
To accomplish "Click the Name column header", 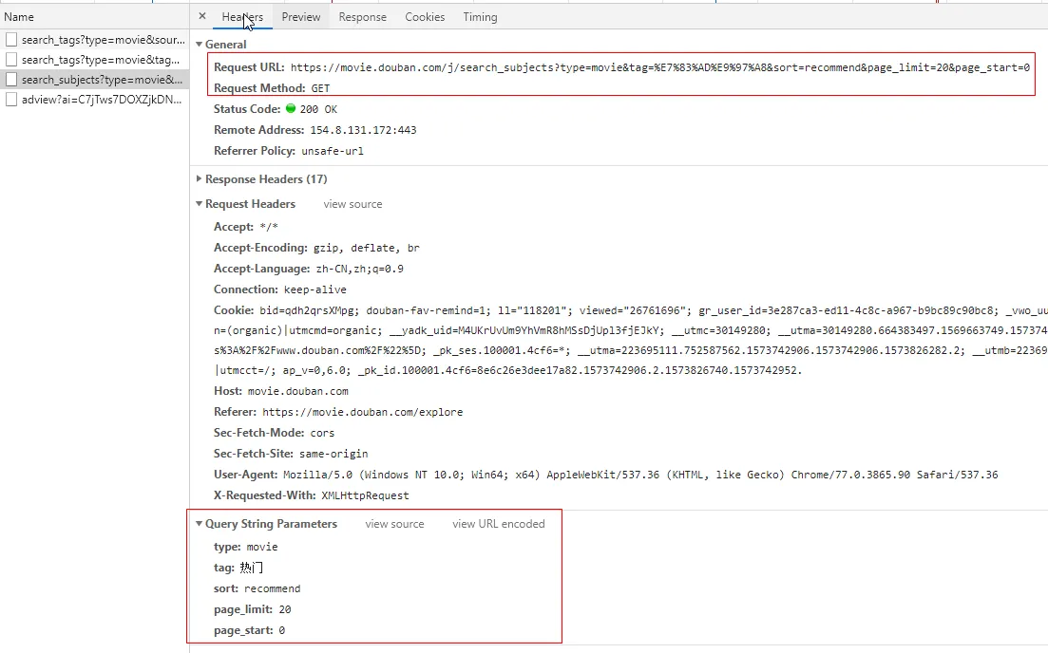I will 19,17.
